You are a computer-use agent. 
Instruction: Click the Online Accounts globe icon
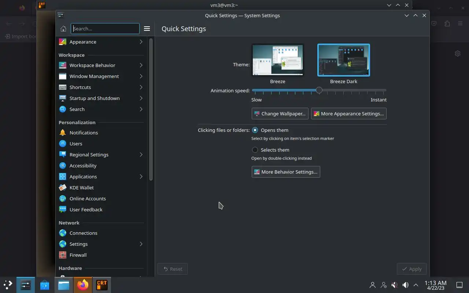pyautogui.click(x=63, y=199)
